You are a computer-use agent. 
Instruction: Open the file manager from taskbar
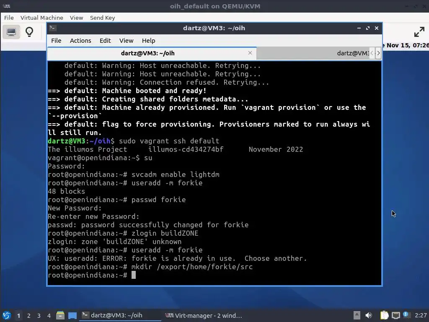point(60,315)
